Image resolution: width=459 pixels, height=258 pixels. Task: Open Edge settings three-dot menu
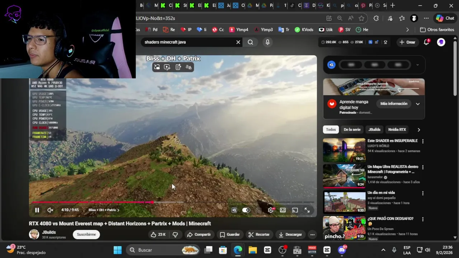[426, 18]
